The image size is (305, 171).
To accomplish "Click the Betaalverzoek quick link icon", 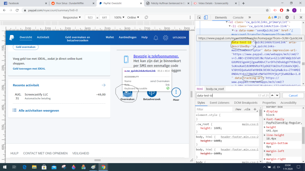I will click(x=151, y=92).
